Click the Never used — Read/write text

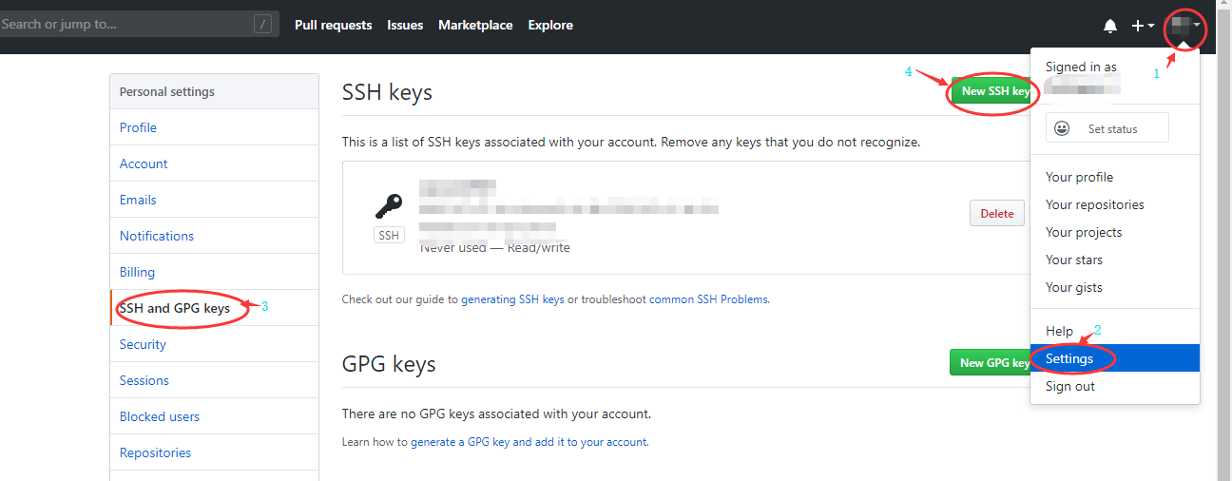click(495, 247)
